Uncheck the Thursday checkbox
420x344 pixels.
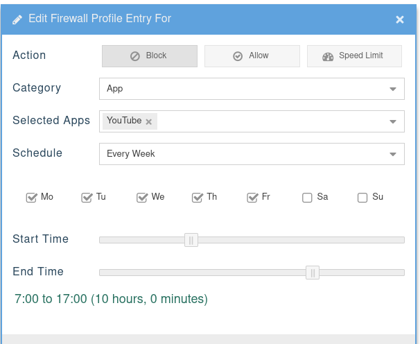[x=198, y=198]
